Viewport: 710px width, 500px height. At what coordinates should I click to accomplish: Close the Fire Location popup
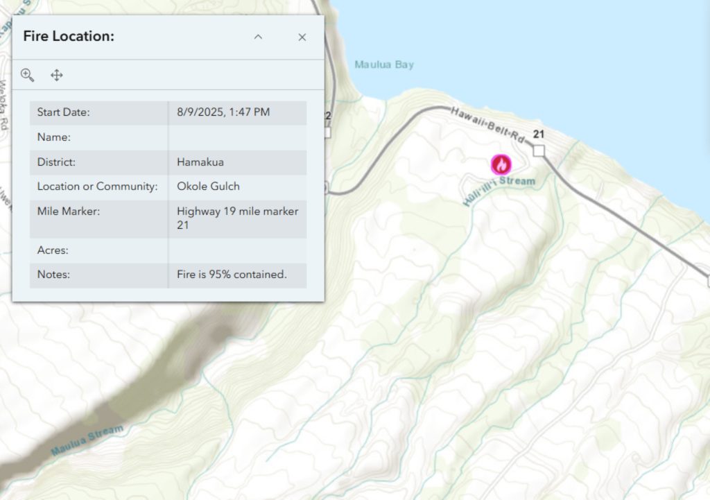[302, 37]
